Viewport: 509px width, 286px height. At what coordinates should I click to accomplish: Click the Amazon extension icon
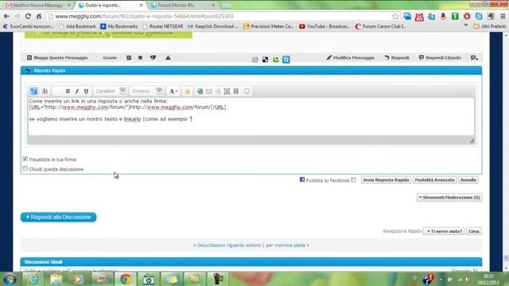pos(443,16)
